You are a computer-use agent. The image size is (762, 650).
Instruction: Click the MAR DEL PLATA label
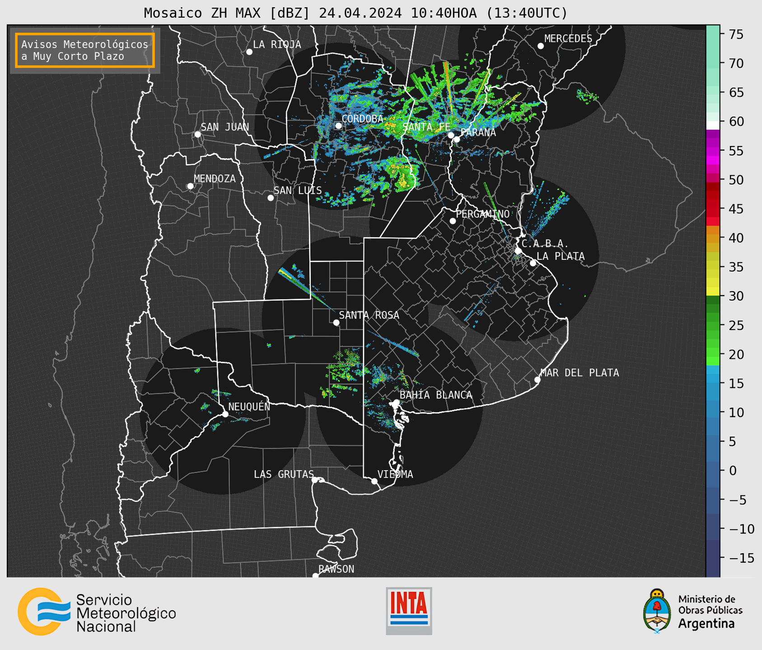[580, 372]
